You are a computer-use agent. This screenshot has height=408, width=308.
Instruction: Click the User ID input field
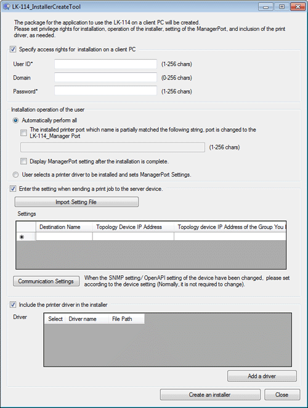(x=105, y=64)
